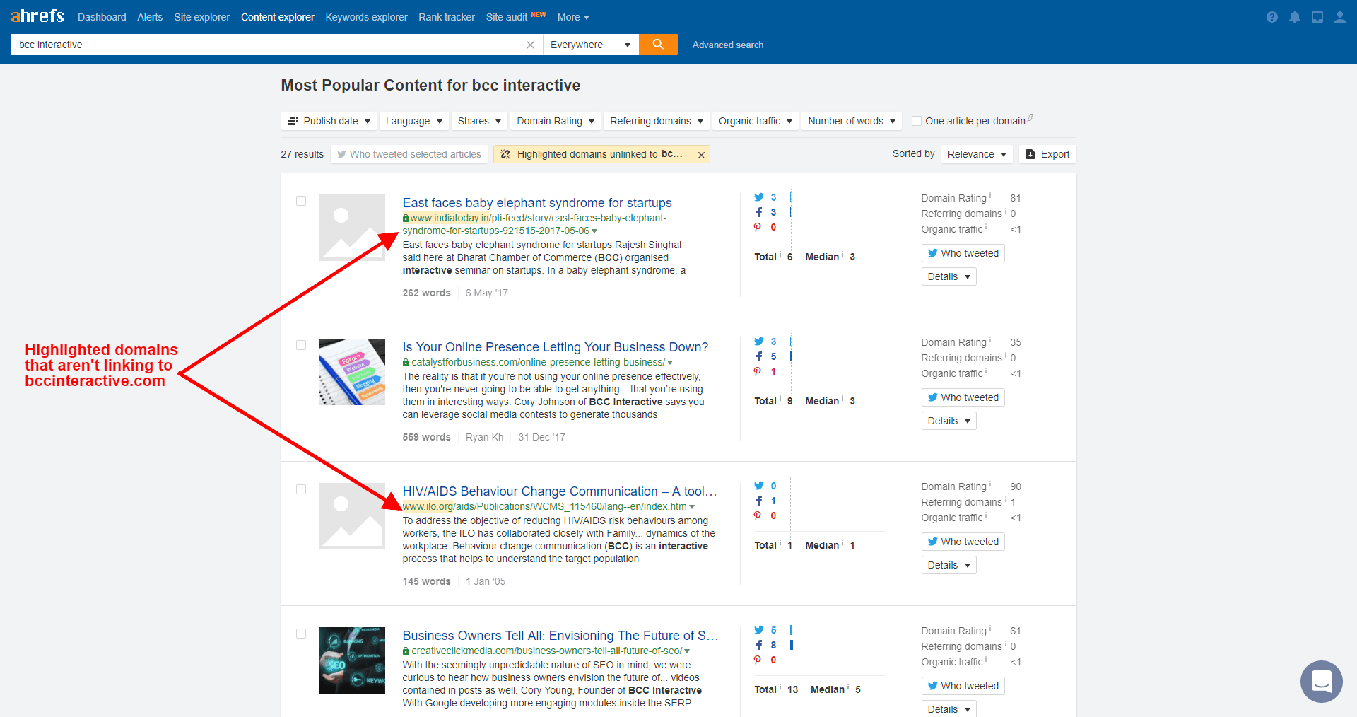This screenshot has height=717, width=1357.
Task: Remove the highlighted domains unlinked filter
Action: (x=701, y=155)
